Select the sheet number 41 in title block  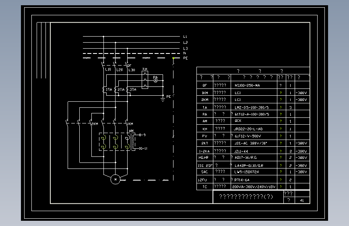tap(302, 200)
